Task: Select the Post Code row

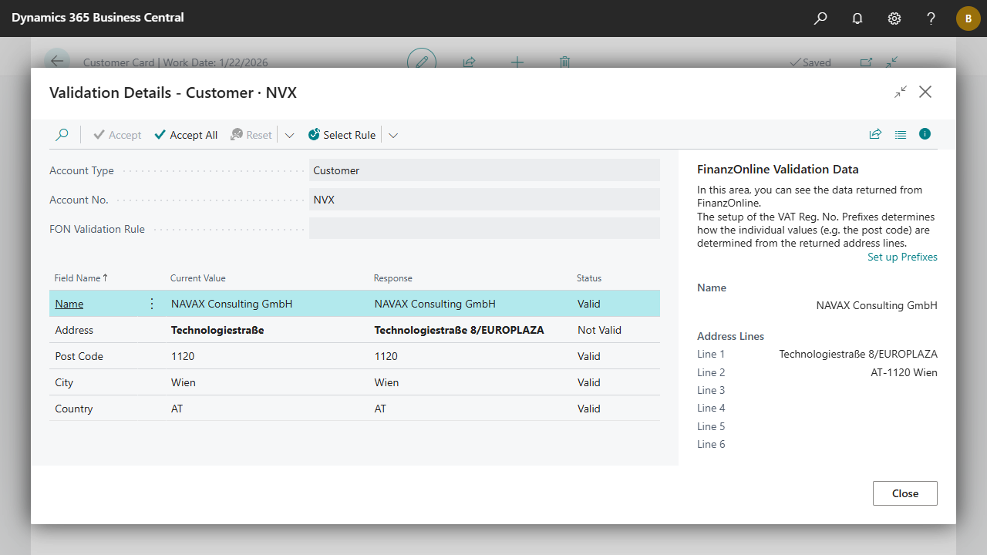Action: coord(355,356)
